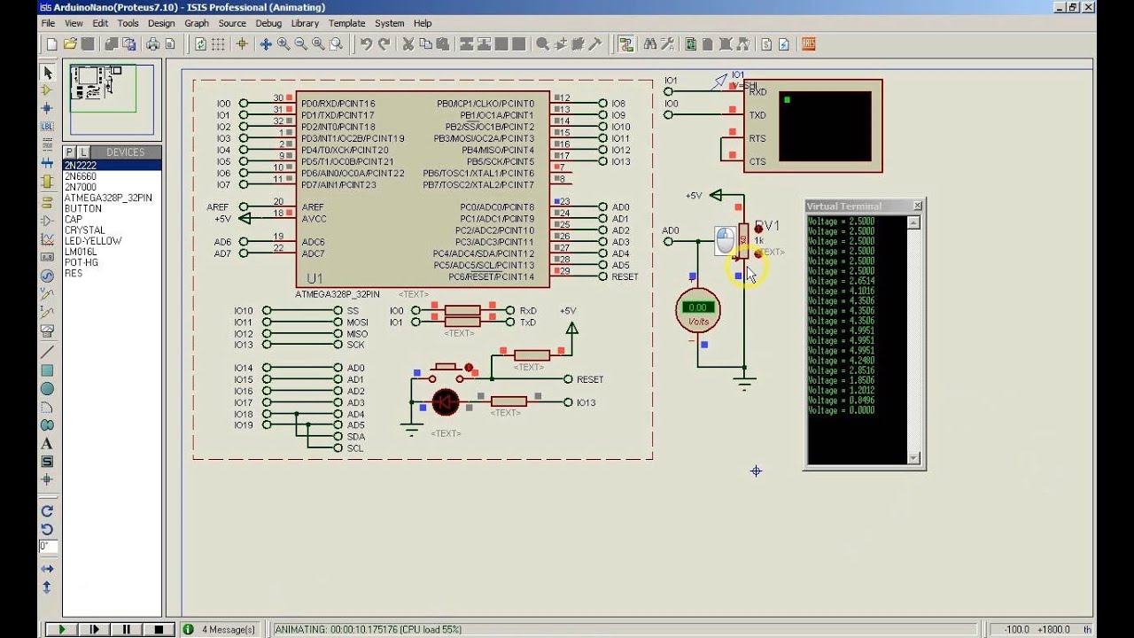Select LM016L in the devices list
This screenshot has width=1134, height=638.
coord(113,252)
